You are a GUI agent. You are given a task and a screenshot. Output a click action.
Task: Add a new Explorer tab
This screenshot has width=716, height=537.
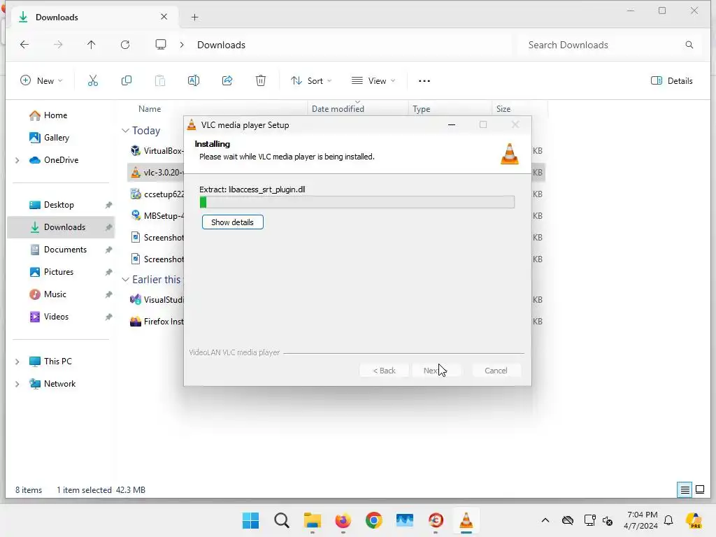tap(195, 17)
